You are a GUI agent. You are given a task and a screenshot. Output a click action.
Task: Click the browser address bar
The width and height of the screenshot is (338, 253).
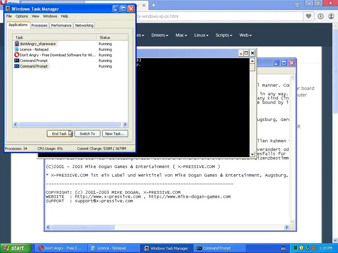tap(219, 16)
